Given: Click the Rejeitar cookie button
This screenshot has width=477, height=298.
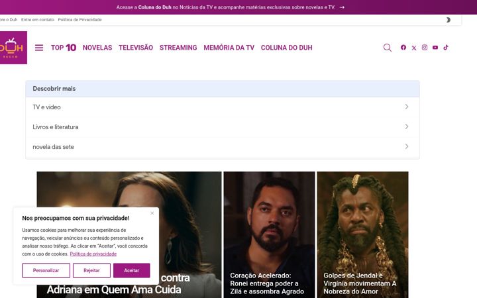Looking at the screenshot, I should coord(91,270).
